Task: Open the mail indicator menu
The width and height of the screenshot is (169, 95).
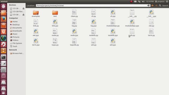Action: pos(135,2)
